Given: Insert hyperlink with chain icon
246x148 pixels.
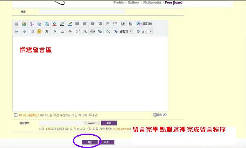Looking at the screenshot, I should 100,32.
